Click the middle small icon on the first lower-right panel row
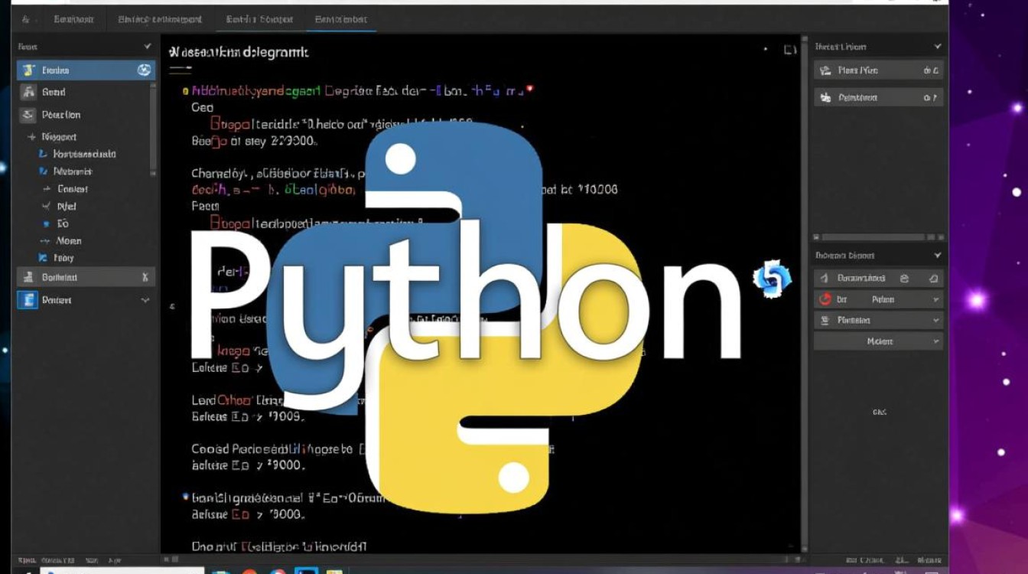Image resolution: width=1028 pixels, height=574 pixels. [x=905, y=279]
